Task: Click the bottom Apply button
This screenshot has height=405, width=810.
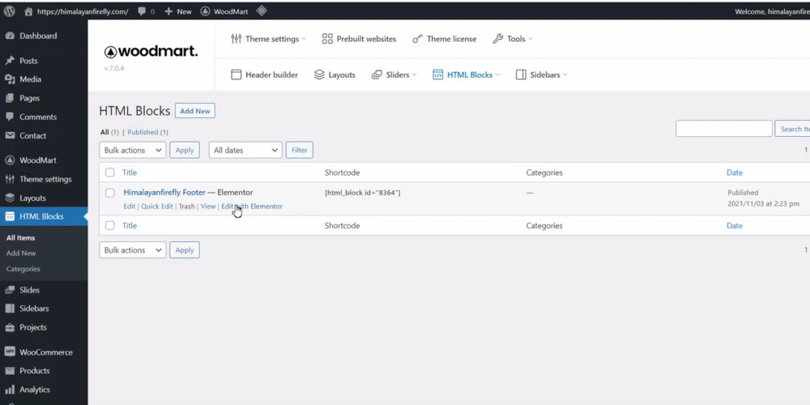Action: (x=185, y=250)
